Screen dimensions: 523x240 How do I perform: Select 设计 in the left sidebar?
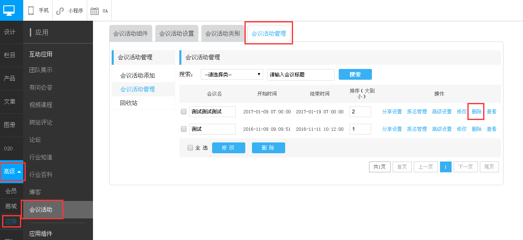[x=10, y=32]
